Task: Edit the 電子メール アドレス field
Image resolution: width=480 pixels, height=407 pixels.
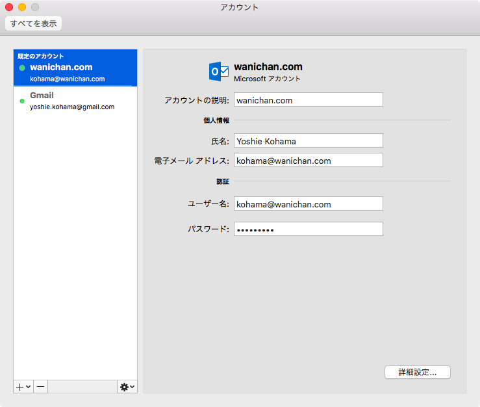Action: [309, 161]
